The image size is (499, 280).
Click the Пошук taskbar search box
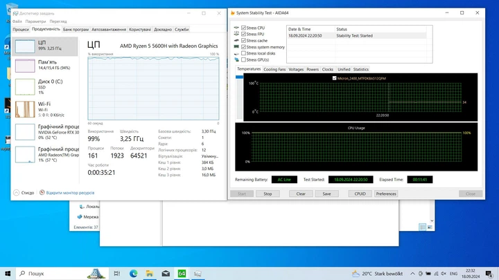62,273
